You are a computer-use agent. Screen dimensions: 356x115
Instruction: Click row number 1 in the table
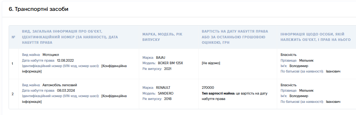12,64
